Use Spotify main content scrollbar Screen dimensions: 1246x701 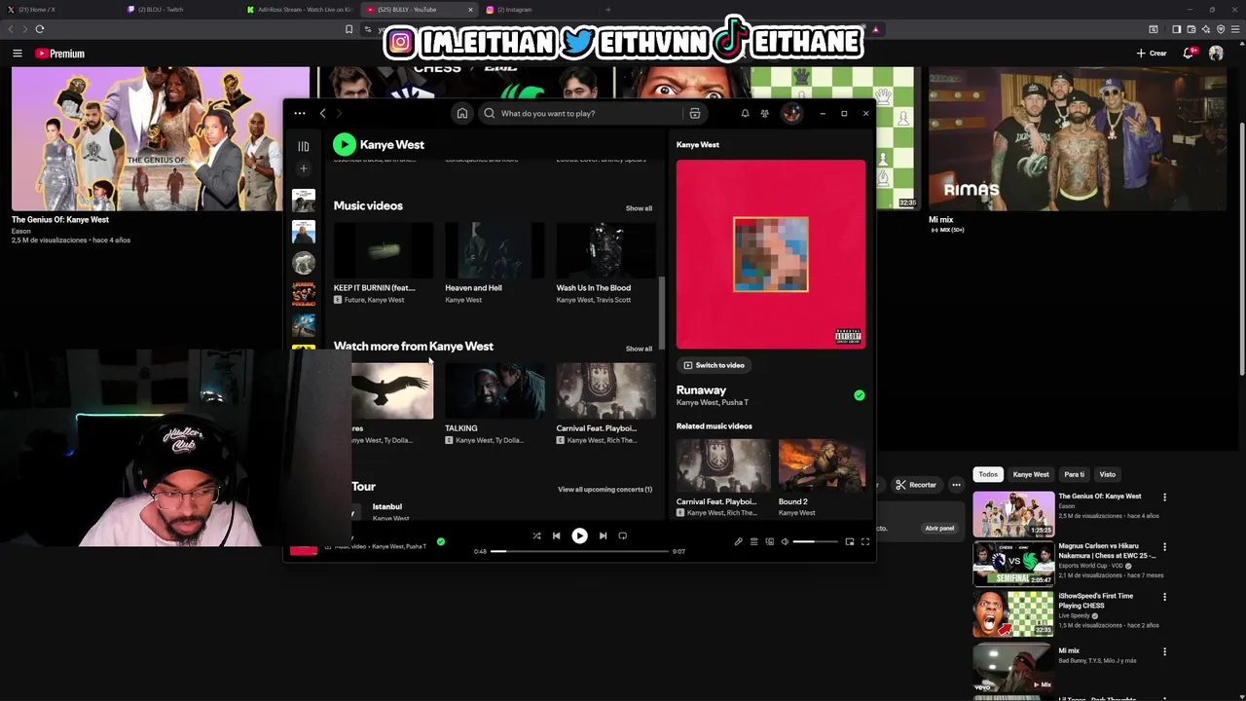pyautogui.click(x=663, y=312)
